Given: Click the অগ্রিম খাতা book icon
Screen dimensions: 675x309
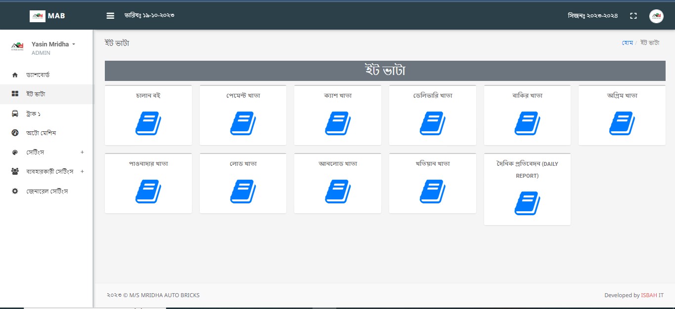Looking at the screenshot, I should coord(622,123).
